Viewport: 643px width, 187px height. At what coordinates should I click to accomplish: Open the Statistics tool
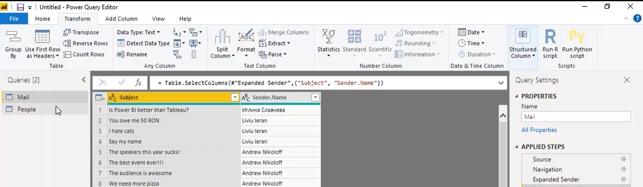tap(328, 44)
